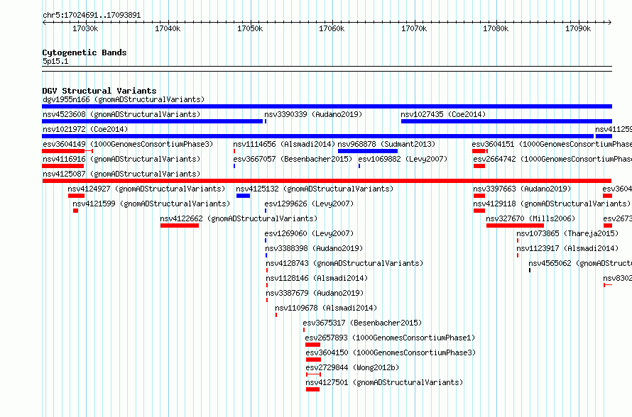Select nsv3397663 (Audano2019) variant
Image resolution: width=632 pixels, height=417 pixels.
[522, 189]
